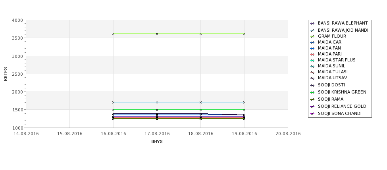Click the MAIDA CAR legend marker
The width and height of the screenshot is (387, 170).
[312, 42]
